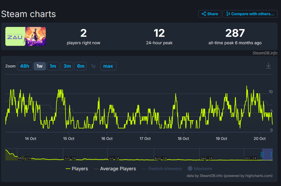281x186 pixels.
Task: Click the right navigator range handle
Action: click(x=272, y=155)
